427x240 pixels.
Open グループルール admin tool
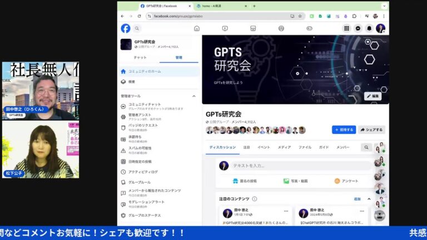pyautogui.click(x=160, y=182)
